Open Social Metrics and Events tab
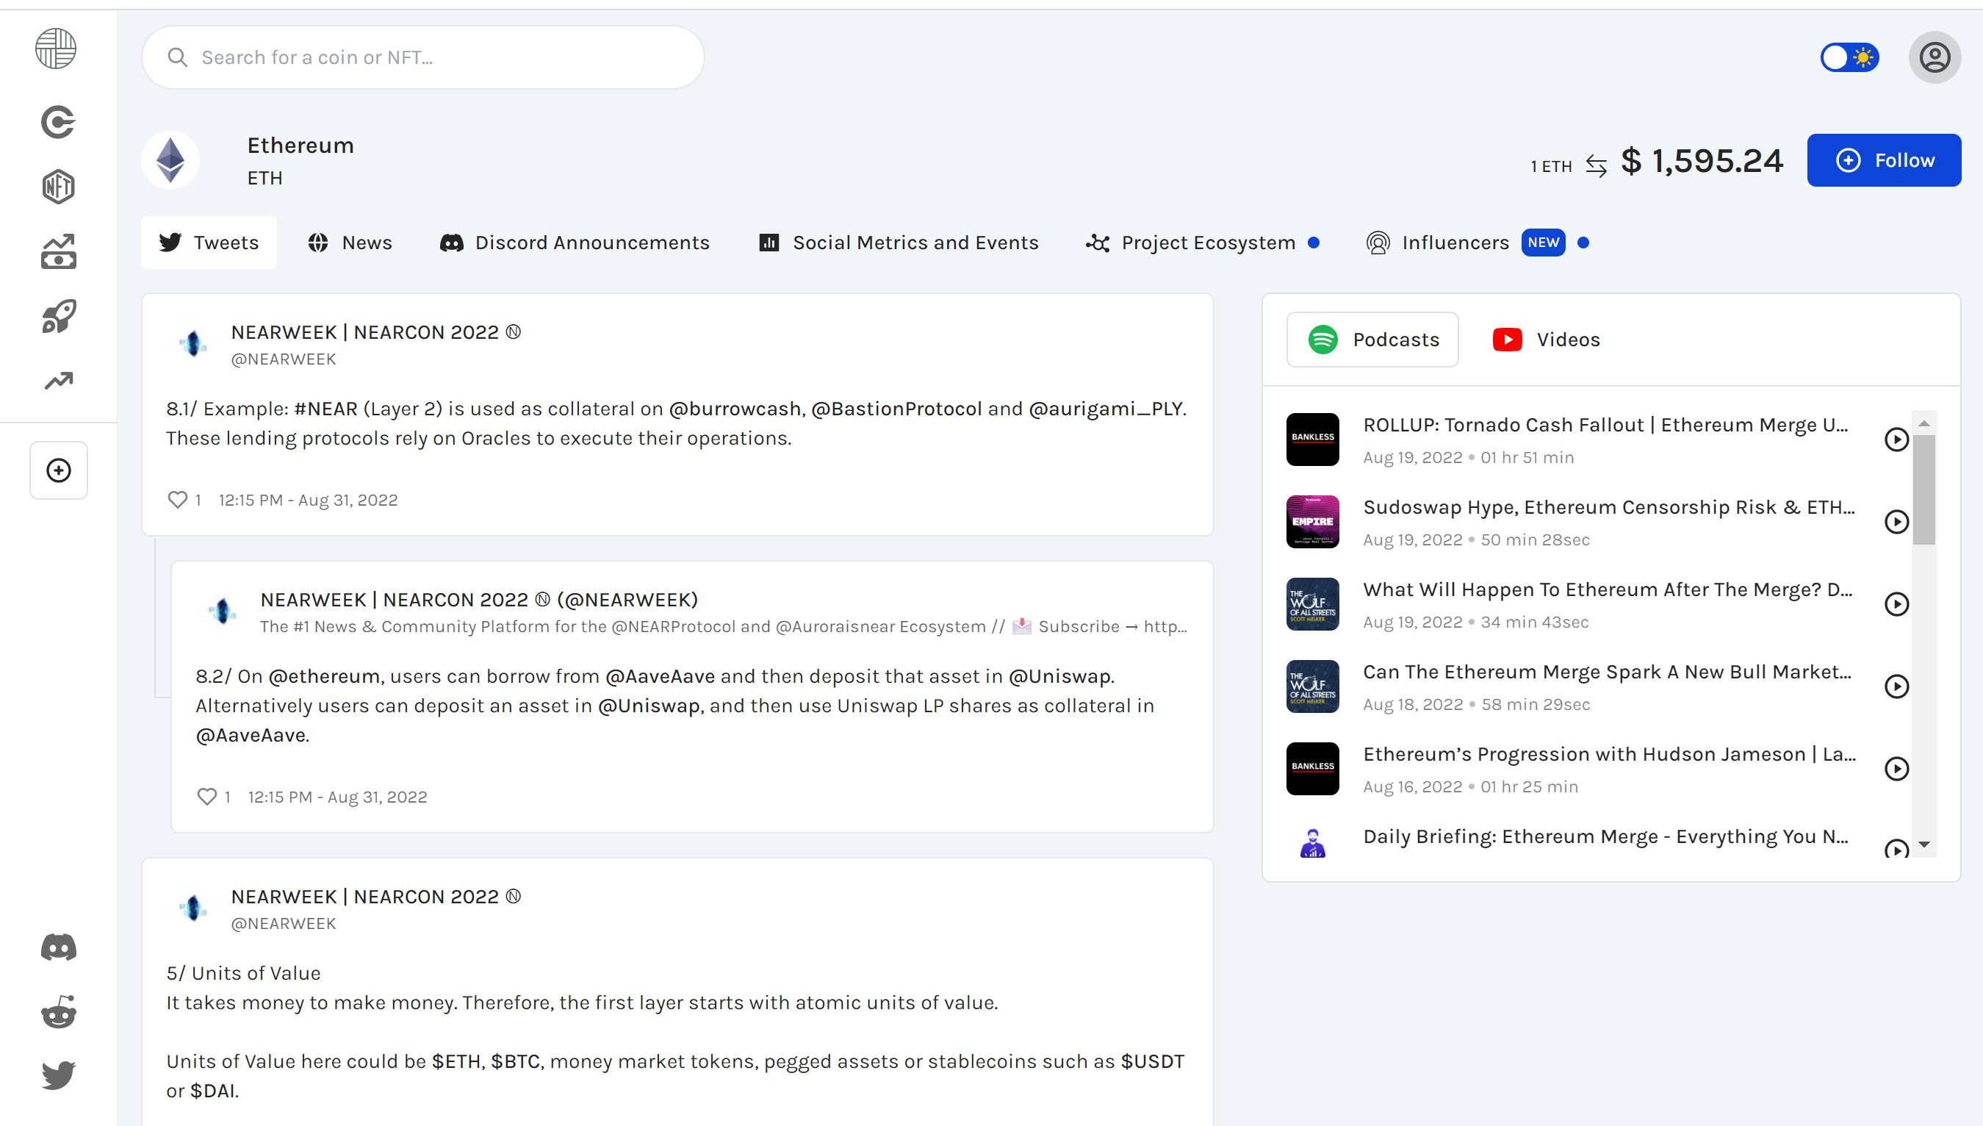The height and width of the screenshot is (1126, 1983). point(899,243)
